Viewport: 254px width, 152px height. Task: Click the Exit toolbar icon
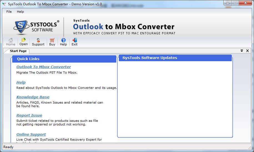tap(74, 42)
